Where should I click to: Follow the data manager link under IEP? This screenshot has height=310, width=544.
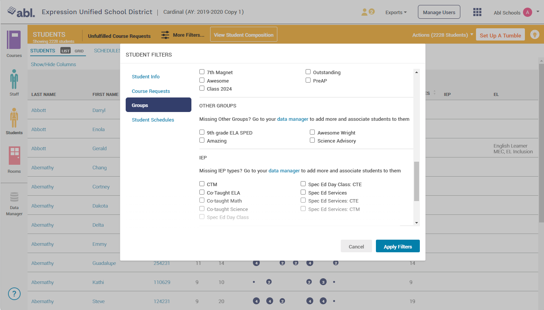click(284, 170)
